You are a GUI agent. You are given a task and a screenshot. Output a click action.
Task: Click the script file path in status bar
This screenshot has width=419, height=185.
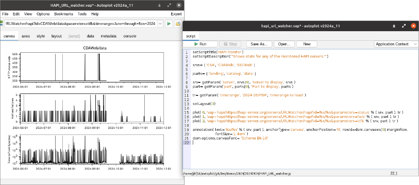[237, 173]
